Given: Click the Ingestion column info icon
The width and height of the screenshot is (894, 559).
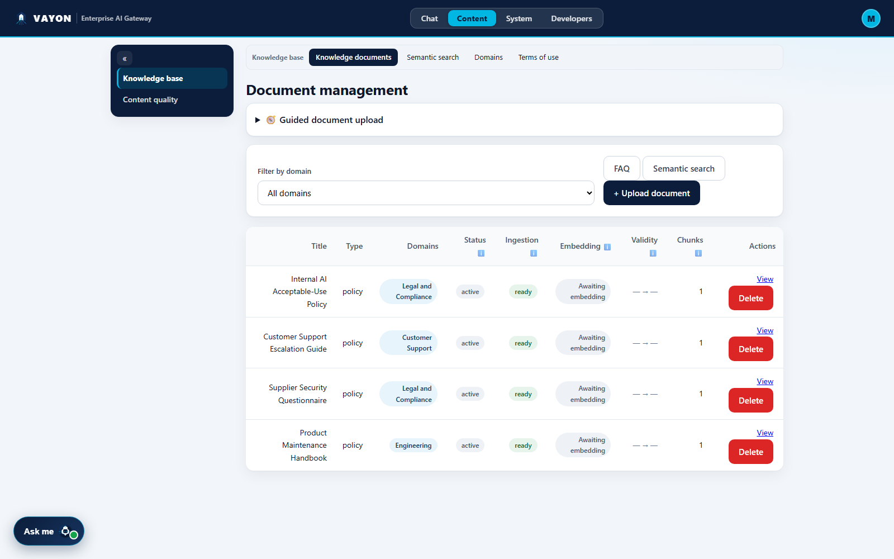Looking at the screenshot, I should click(534, 253).
